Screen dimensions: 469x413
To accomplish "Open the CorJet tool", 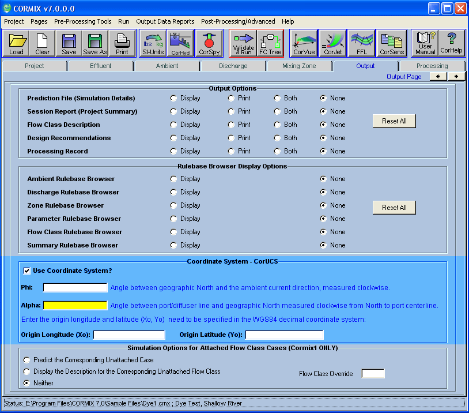I will click(x=332, y=43).
